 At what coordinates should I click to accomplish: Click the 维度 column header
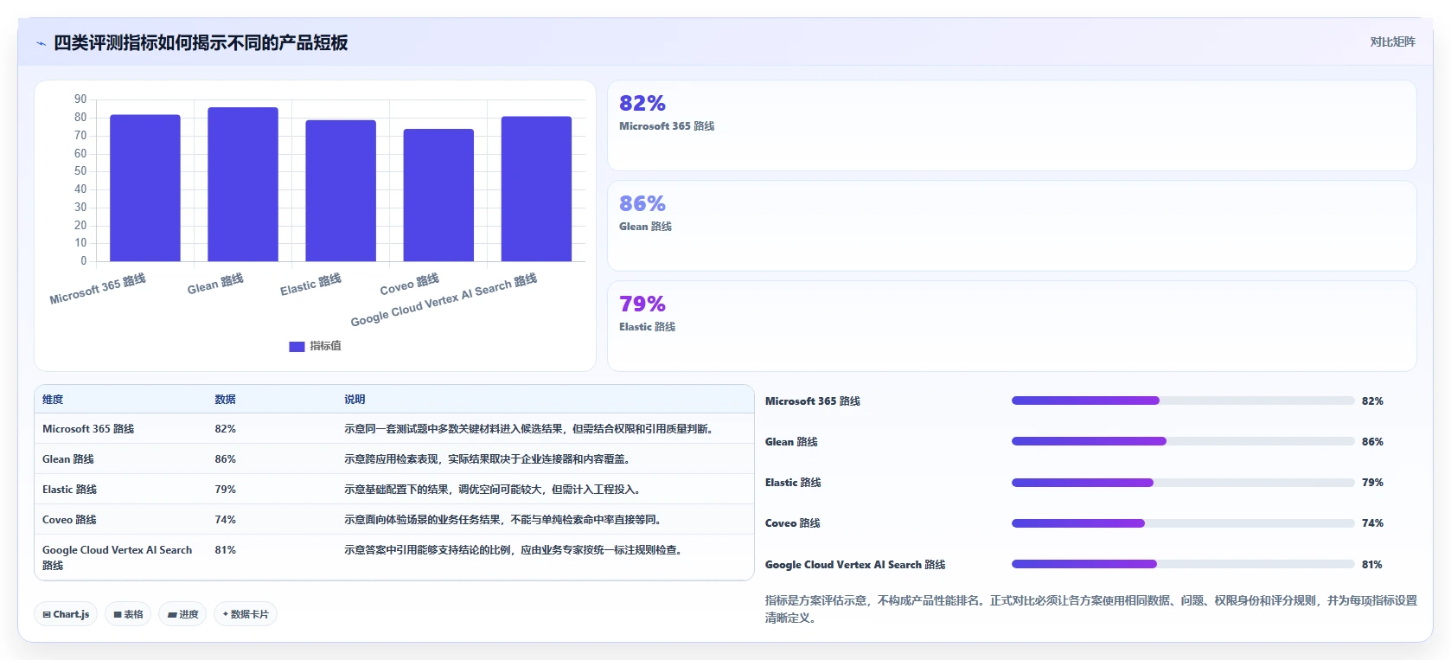(x=53, y=400)
